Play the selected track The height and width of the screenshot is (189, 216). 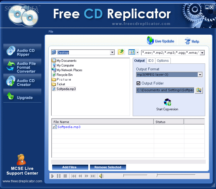(x=52, y=176)
